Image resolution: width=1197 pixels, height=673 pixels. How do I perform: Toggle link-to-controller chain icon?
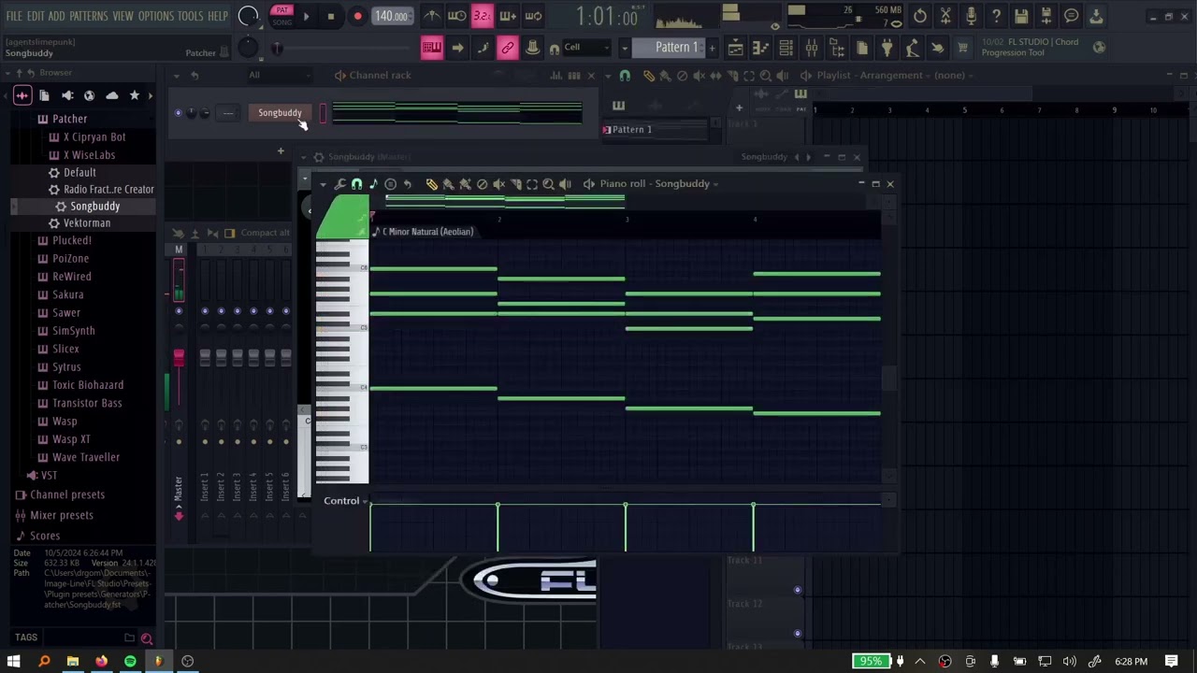point(507,48)
